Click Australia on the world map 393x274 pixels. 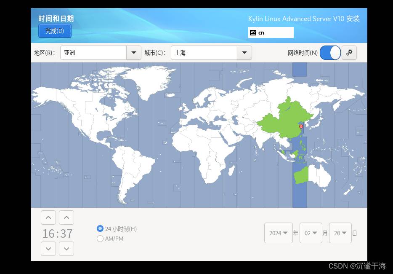(x=312, y=175)
